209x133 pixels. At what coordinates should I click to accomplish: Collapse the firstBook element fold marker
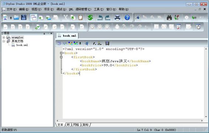(61, 57)
